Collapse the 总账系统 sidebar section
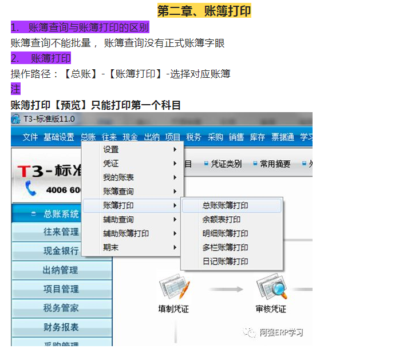Image resolution: width=407 pixels, height=349 pixels. click(34, 214)
